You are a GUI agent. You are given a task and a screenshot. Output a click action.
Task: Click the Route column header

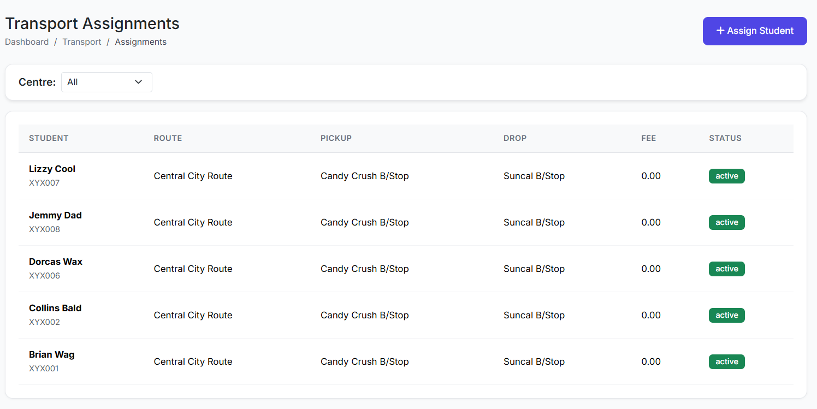(168, 138)
